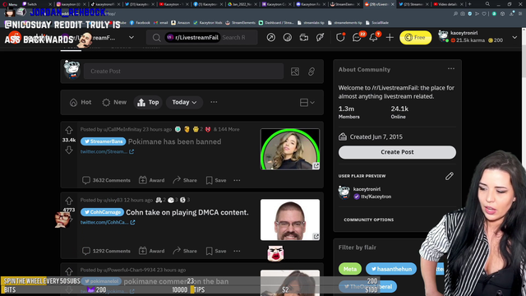Open more sort options ellipsis
Screen dimensions: 526x296
pyautogui.click(x=214, y=102)
